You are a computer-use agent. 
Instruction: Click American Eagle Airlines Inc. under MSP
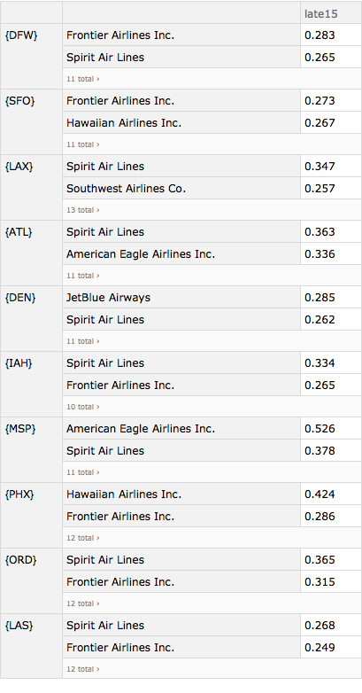141,429
